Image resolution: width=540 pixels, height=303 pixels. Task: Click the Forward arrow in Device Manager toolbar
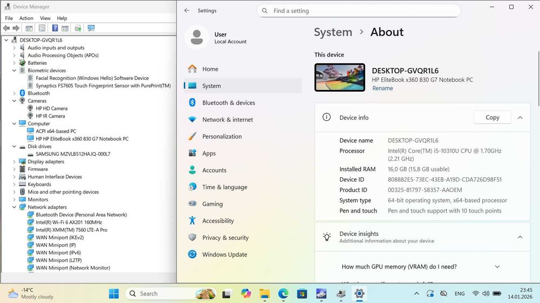pyautogui.click(x=16, y=28)
